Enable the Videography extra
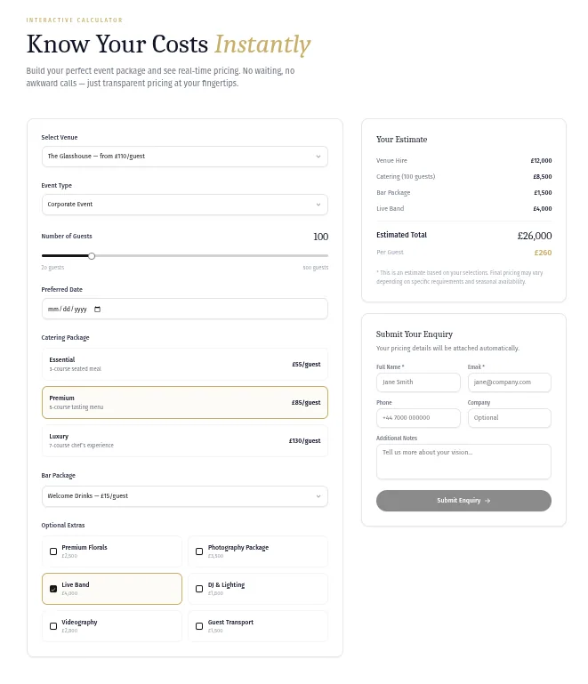The image size is (588, 684). [x=53, y=626]
